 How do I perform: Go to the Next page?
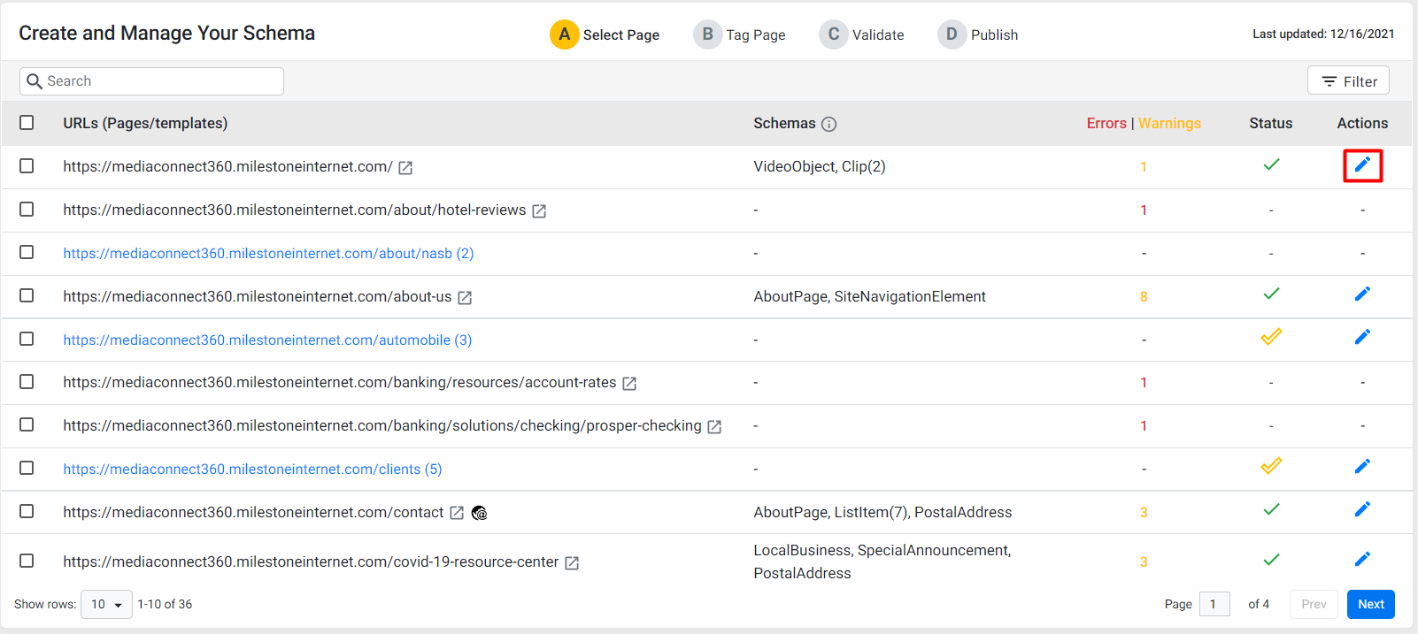(1371, 604)
